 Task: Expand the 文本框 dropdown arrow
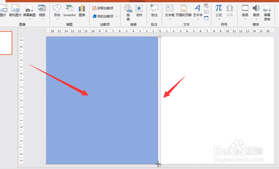[x=170, y=19]
